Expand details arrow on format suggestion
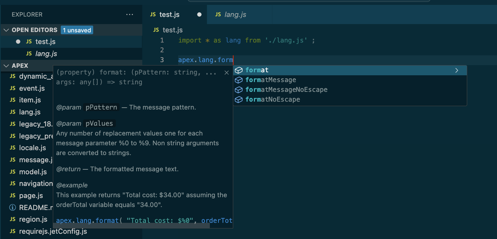This screenshot has width=497, height=239. [457, 70]
